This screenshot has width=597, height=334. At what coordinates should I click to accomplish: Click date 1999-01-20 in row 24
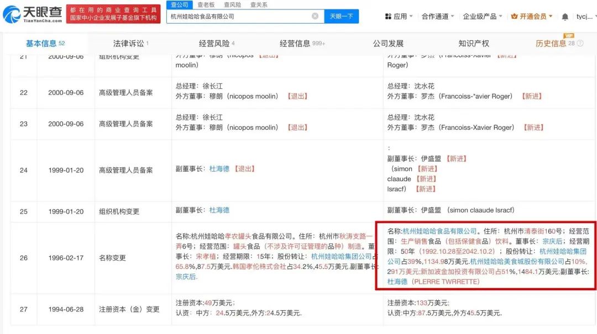coord(66,170)
